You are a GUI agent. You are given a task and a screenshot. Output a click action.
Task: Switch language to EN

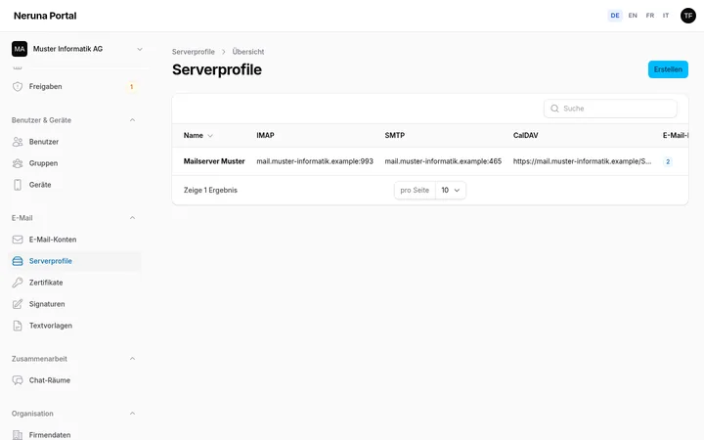[633, 16]
